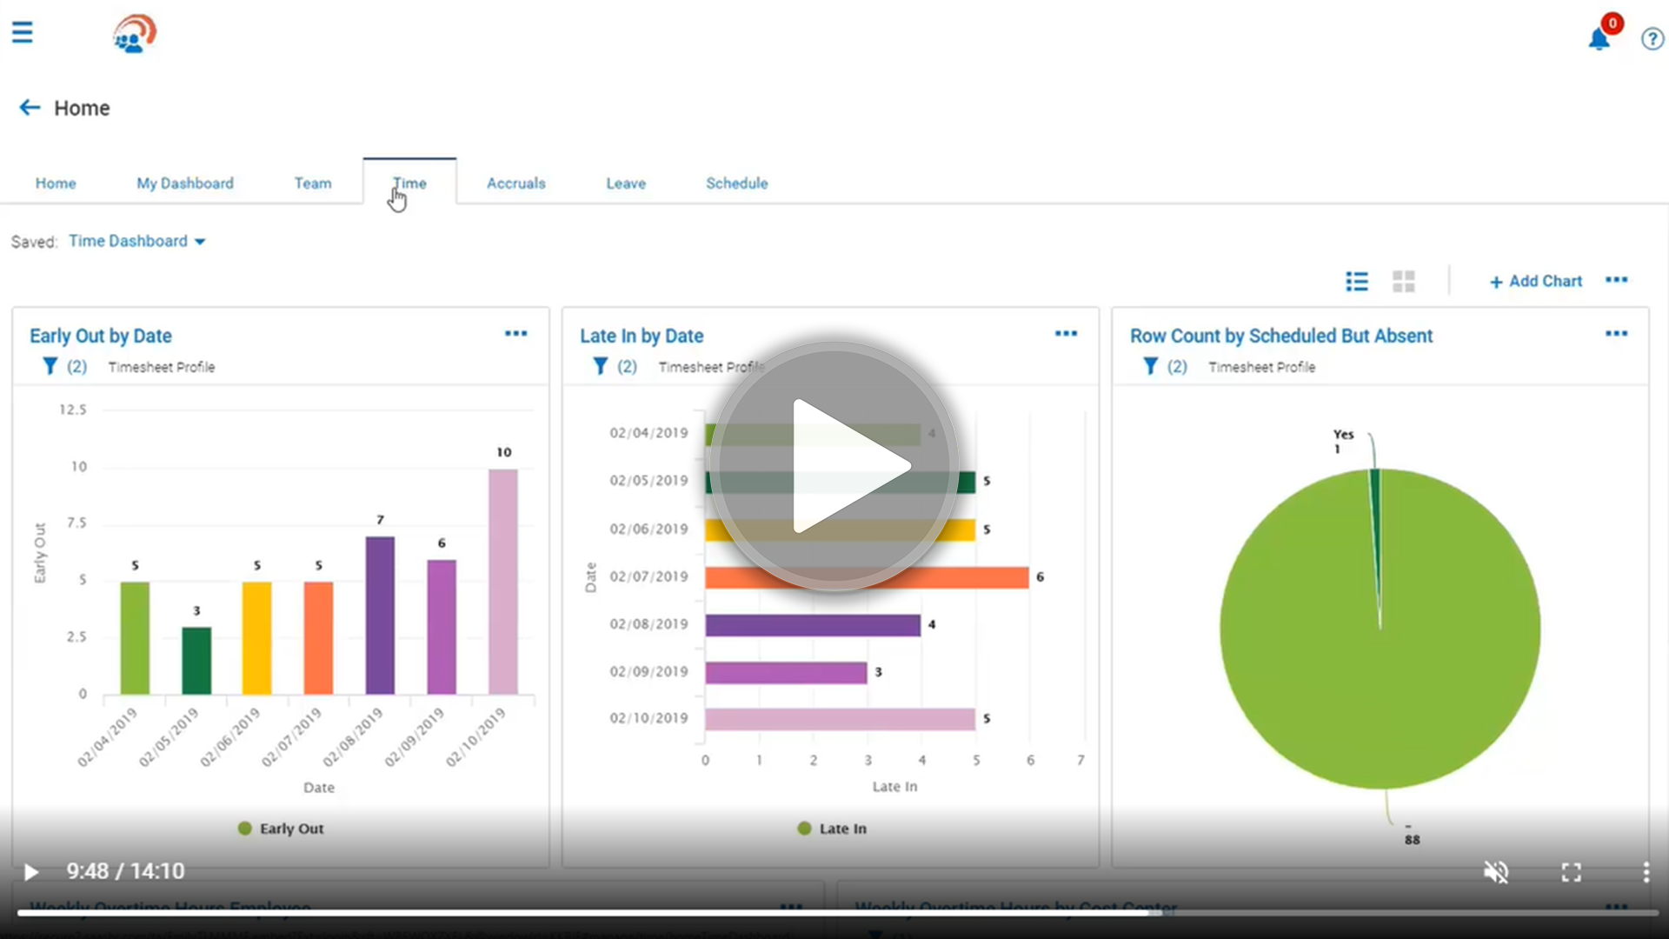Open the Schedule tab
The width and height of the screenshot is (1669, 939).
coord(737,183)
